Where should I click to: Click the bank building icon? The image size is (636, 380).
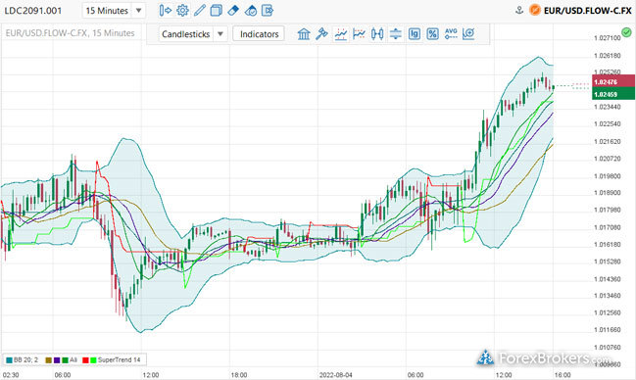pyautogui.click(x=304, y=34)
